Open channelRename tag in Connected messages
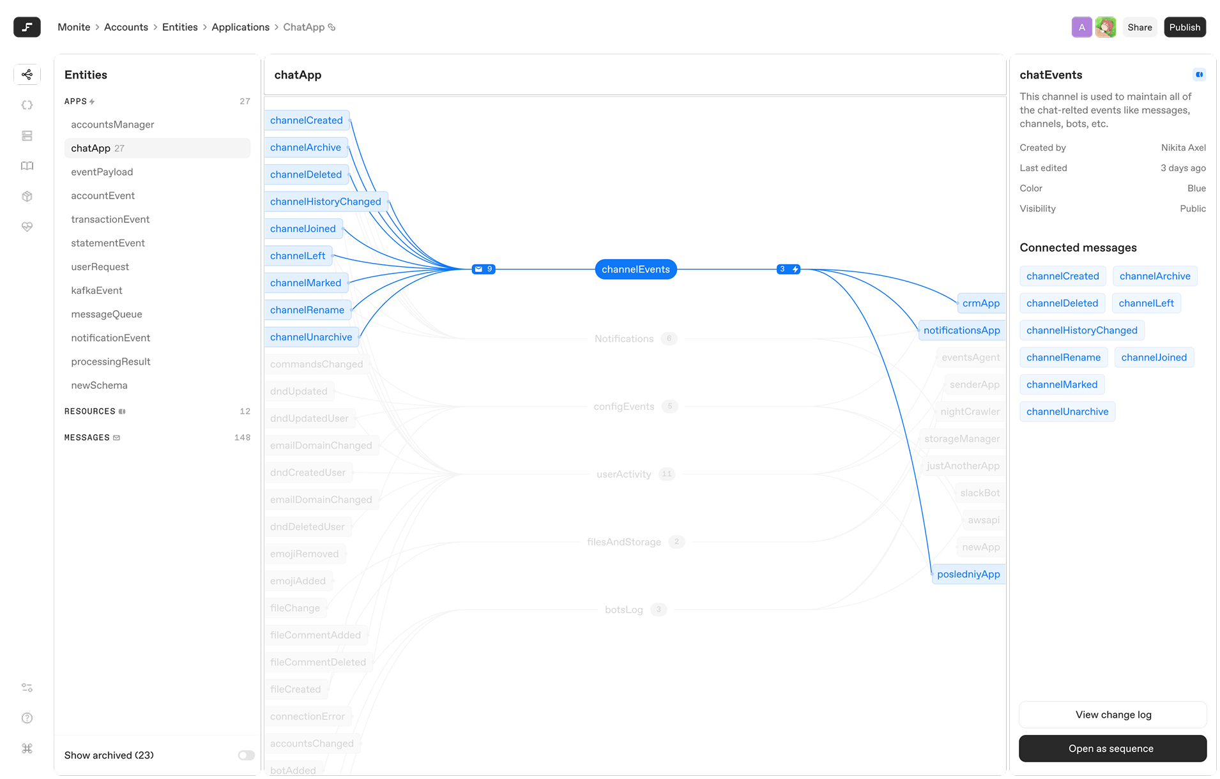The image size is (1220, 779). (1064, 358)
